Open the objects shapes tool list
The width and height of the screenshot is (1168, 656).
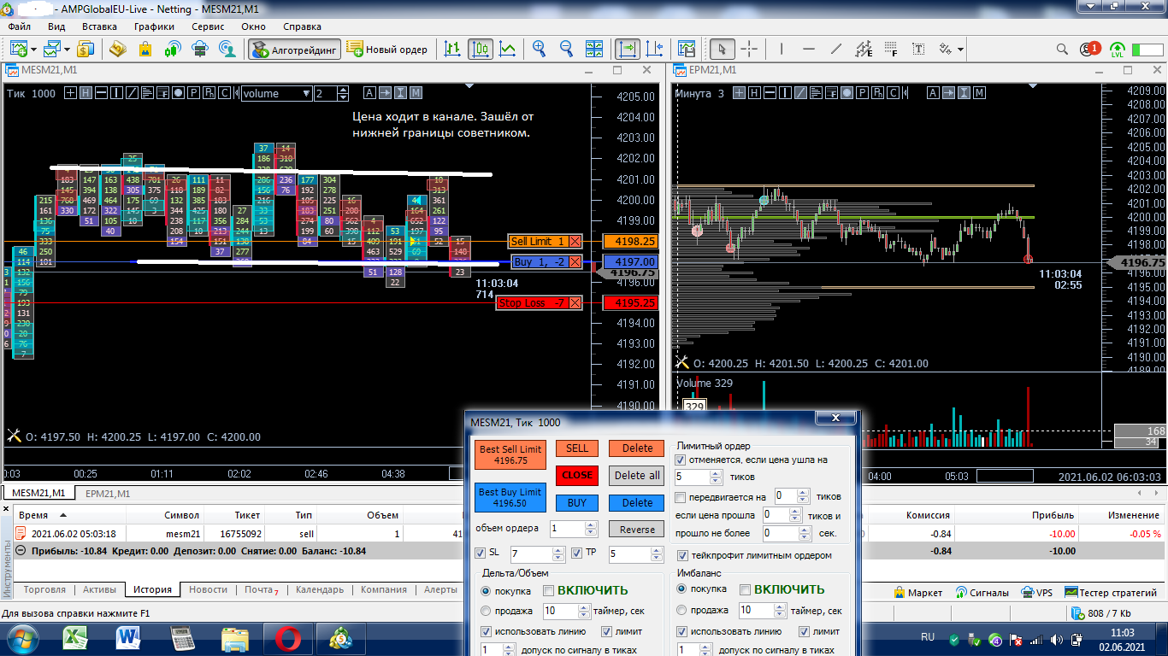(946, 49)
